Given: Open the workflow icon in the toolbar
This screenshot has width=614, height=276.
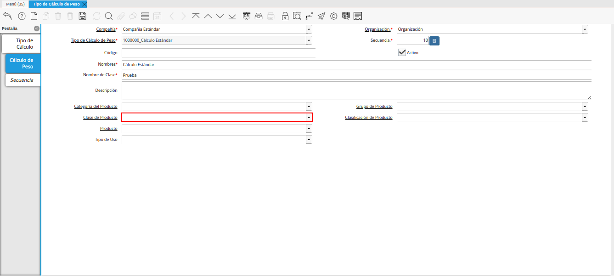Looking at the screenshot, I should 310,16.
